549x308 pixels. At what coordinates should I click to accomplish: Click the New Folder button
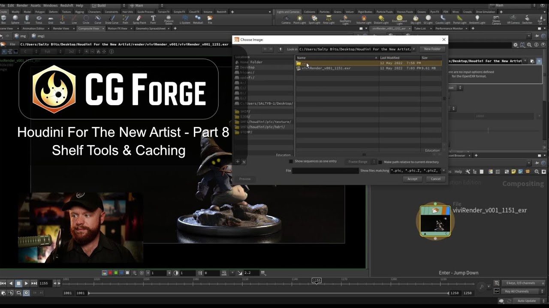pos(432,49)
